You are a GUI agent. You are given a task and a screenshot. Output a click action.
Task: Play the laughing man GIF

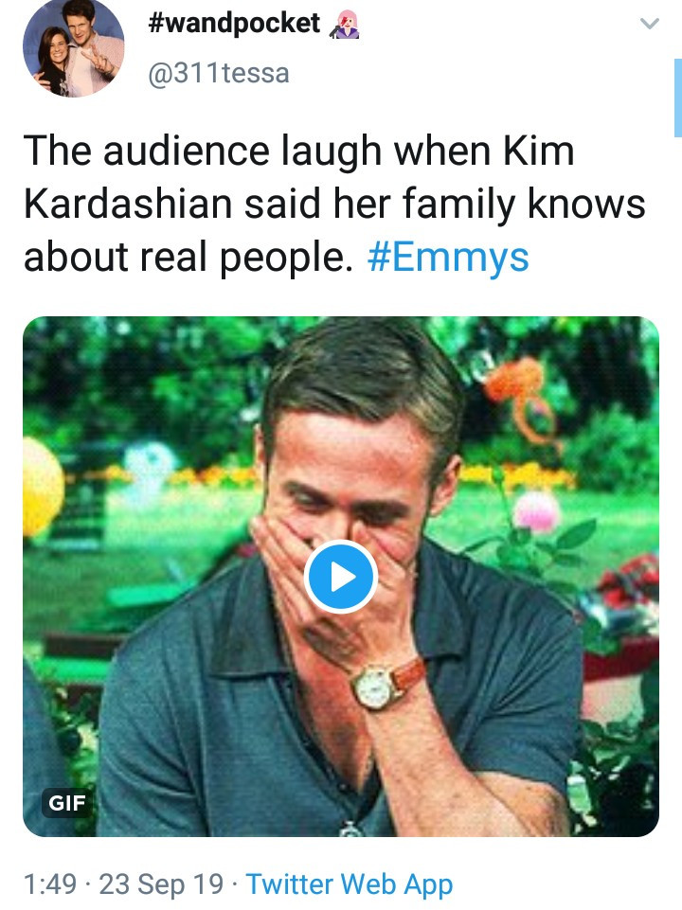pyautogui.click(x=341, y=577)
